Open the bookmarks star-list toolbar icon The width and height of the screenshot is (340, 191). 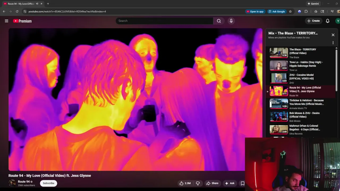(x=316, y=11)
